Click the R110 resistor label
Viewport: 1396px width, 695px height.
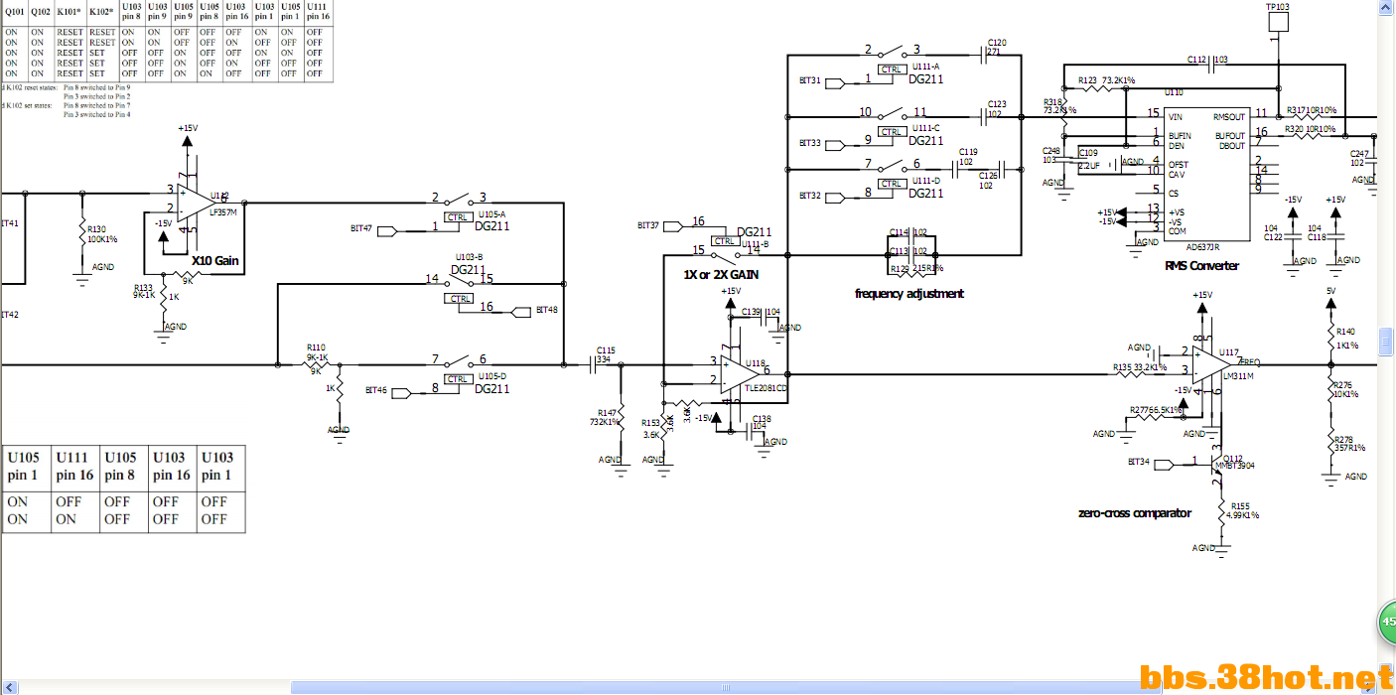pos(316,348)
